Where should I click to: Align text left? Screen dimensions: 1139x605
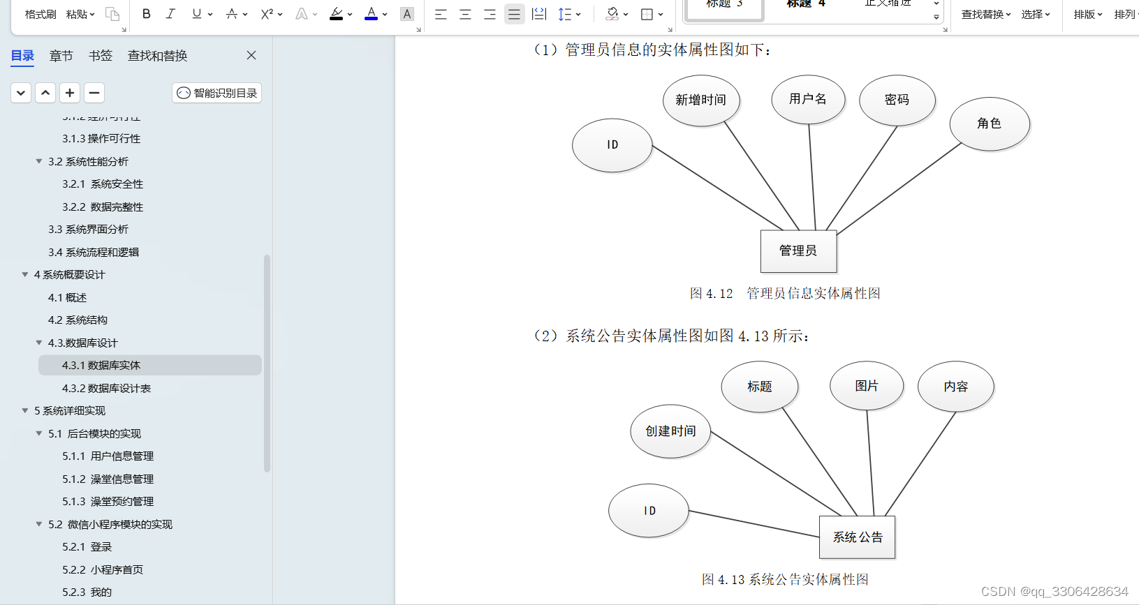coord(441,14)
